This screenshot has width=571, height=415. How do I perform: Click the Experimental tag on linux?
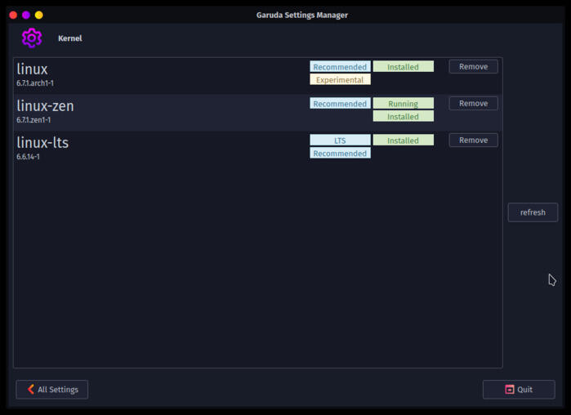click(x=340, y=80)
